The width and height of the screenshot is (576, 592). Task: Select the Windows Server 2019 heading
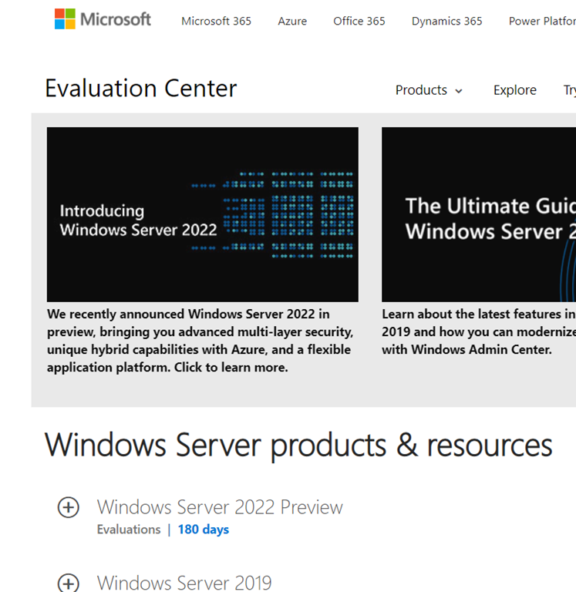[x=184, y=583]
